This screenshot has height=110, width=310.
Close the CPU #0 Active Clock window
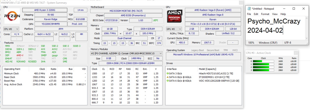(296, 53)
